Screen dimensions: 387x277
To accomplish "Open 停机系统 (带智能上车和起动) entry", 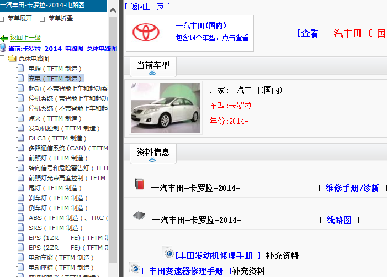I will point(68,98).
